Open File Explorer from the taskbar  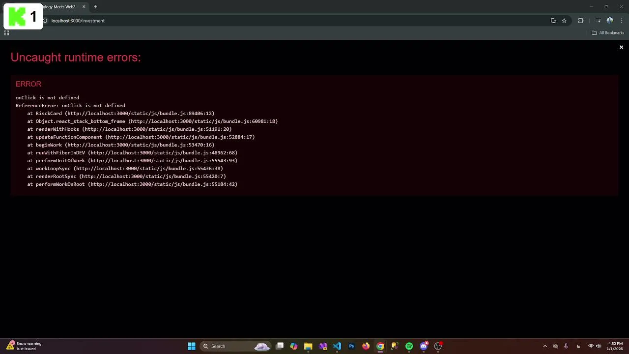[x=308, y=346]
